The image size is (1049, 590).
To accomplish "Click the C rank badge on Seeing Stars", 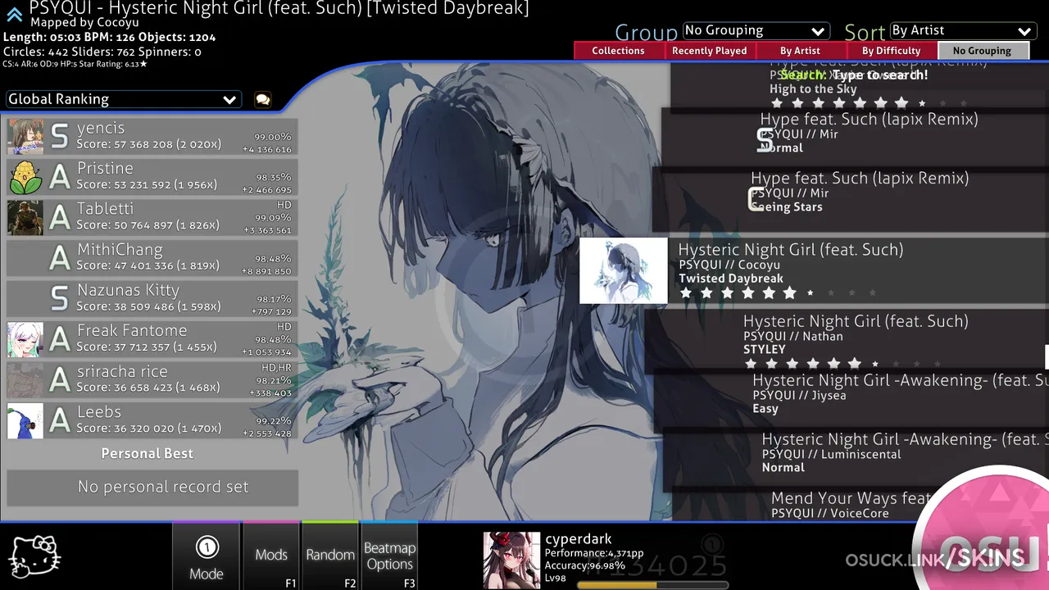I will coord(755,199).
